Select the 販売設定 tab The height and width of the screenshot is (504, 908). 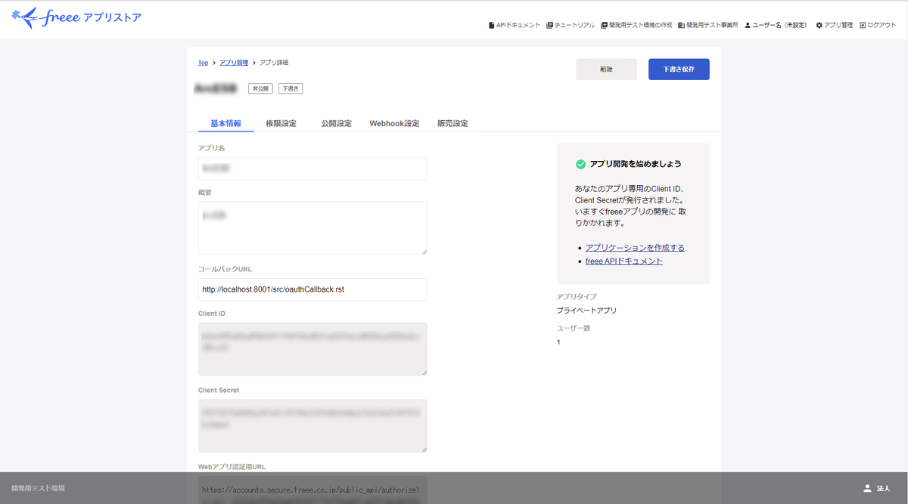452,122
